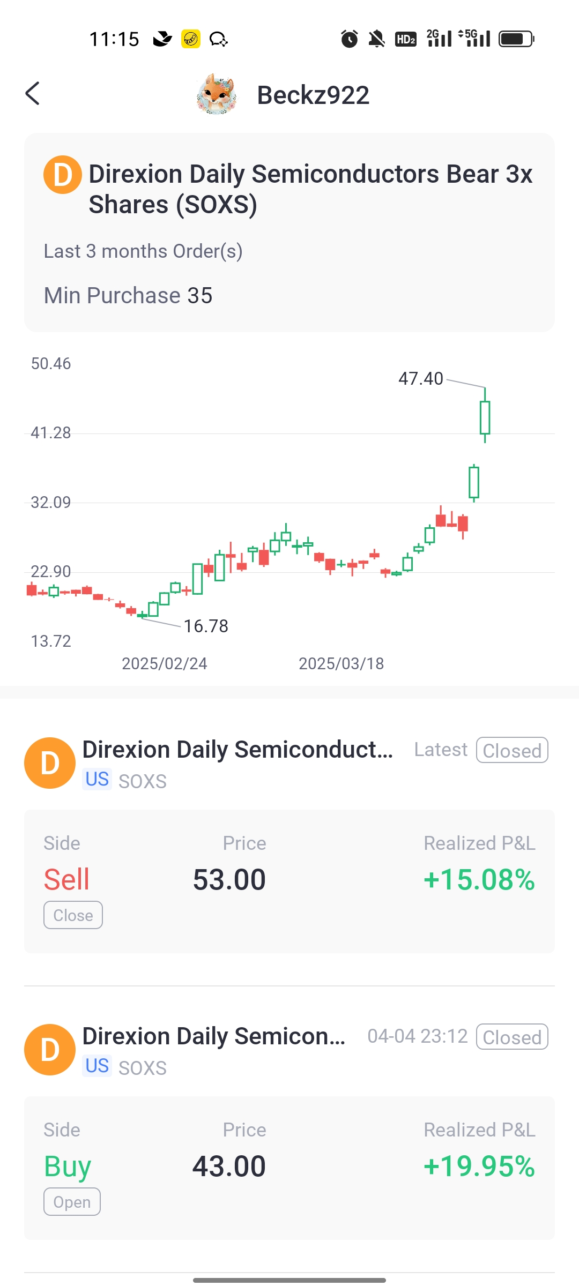Tap the battery status icon
579x1286 pixels.
(516, 39)
